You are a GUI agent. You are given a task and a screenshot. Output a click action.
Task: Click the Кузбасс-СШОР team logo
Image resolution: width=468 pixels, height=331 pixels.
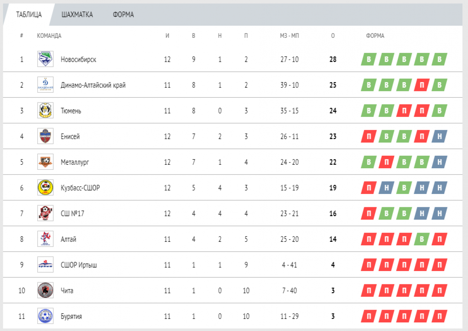[45, 188]
